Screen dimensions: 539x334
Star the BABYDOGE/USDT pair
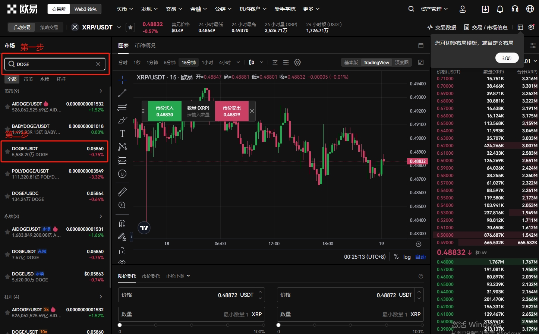[x=7, y=129]
